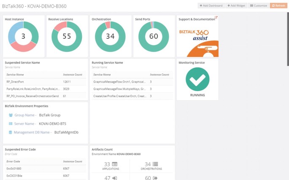This screenshot has width=289, height=180.
Task: Click the 33 Applications count
Action: tap(107, 164)
